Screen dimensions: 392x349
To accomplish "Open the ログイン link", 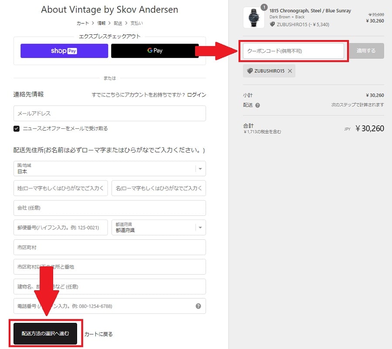I will tap(197, 95).
